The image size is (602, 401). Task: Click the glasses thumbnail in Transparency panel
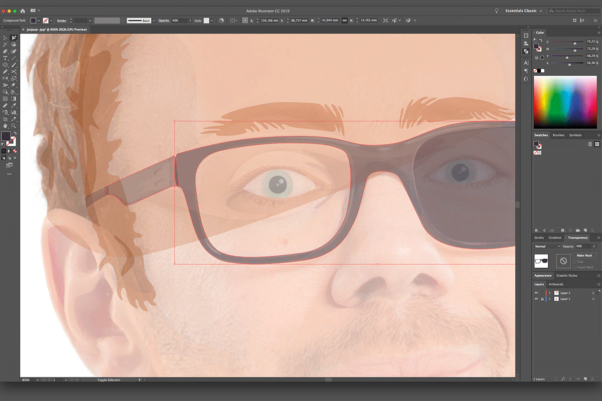[x=541, y=261]
